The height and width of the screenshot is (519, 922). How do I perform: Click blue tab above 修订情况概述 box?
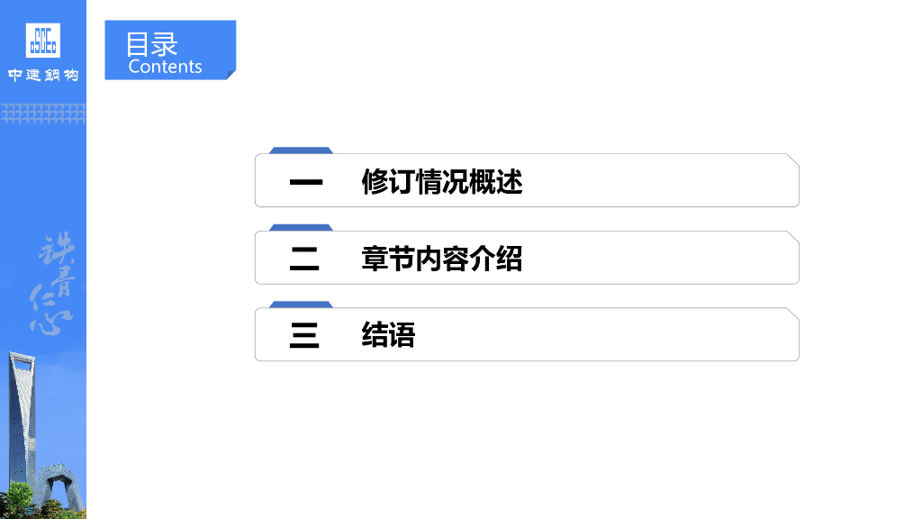[302, 150]
